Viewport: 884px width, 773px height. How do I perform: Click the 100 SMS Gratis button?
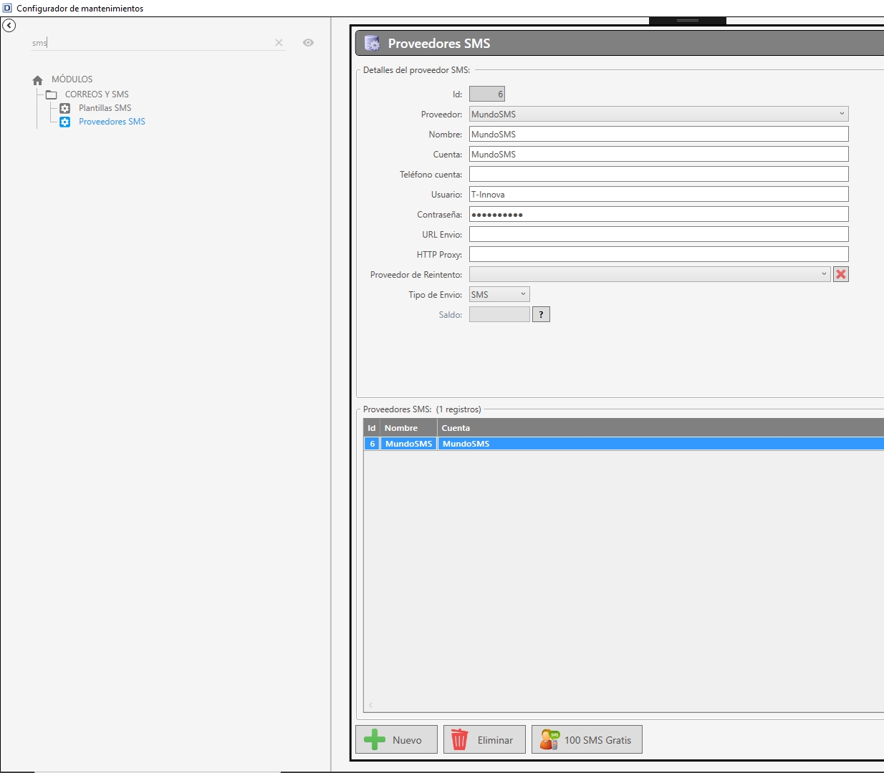(587, 739)
